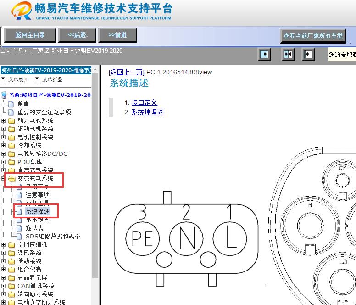Click the left tree scrollbar up arrow
356x305 pixels.
click(95, 69)
